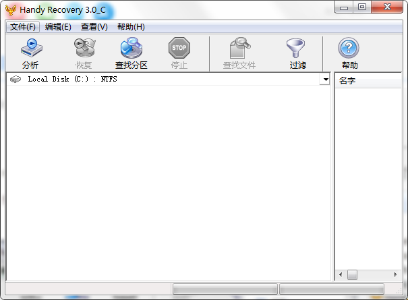Viewport: 408px width, 300px height.
Task: Click the Handy Recovery app logo icon
Action: [11, 10]
